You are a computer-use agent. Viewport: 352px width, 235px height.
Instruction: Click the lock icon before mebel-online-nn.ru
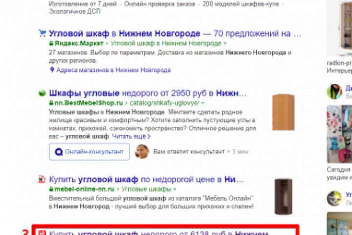pyautogui.click(x=51, y=189)
